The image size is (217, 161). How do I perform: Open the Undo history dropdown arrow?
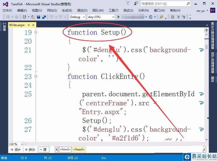(56, 17)
